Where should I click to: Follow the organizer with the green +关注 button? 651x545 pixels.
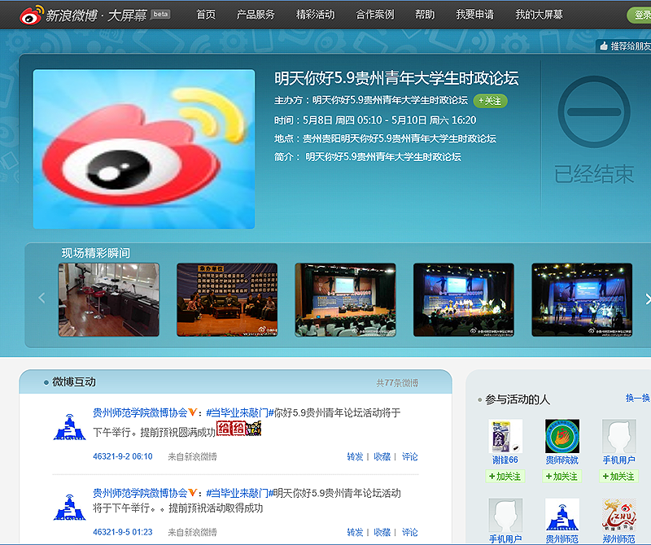point(491,101)
